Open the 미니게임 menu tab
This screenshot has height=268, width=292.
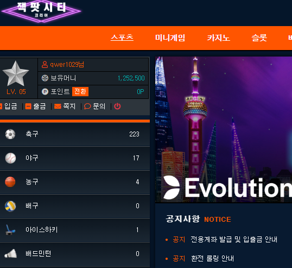point(170,38)
